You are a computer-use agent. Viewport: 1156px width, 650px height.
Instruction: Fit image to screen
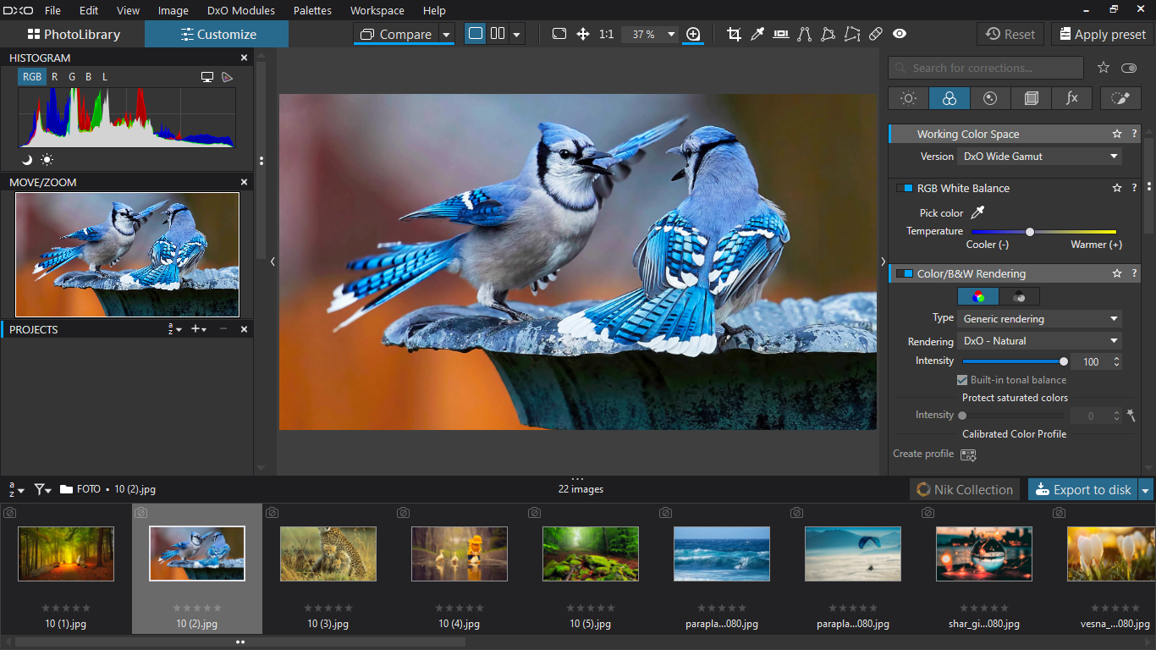559,34
